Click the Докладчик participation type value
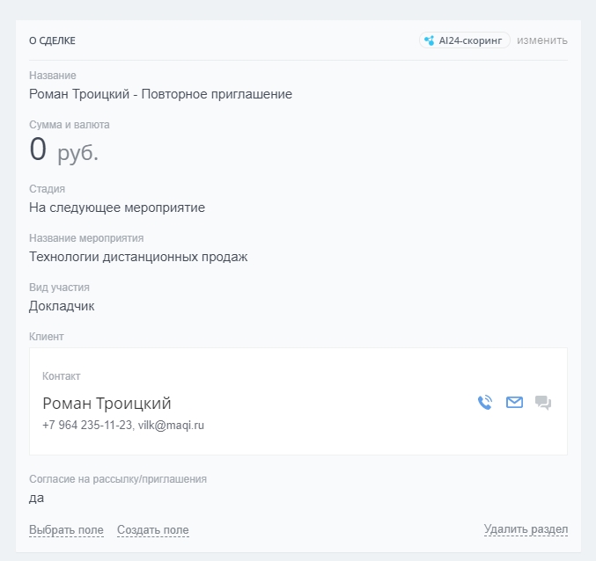This screenshot has width=596, height=561. [62, 306]
